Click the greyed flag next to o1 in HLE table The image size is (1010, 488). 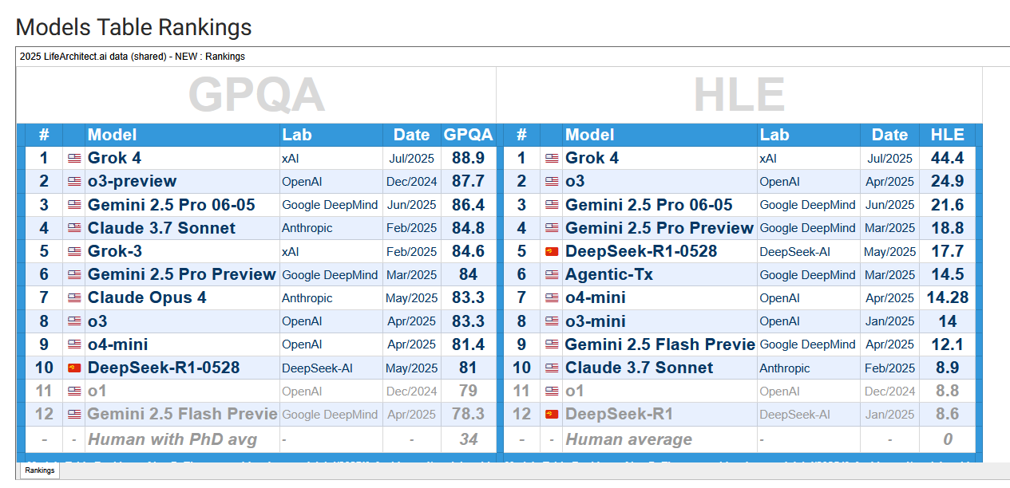pos(552,391)
